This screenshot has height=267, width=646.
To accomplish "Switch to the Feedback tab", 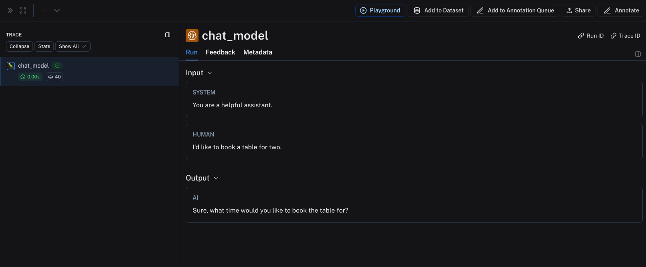I will pyautogui.click(x=220, y=52).
